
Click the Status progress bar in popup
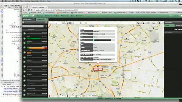[x=102, y=40]
